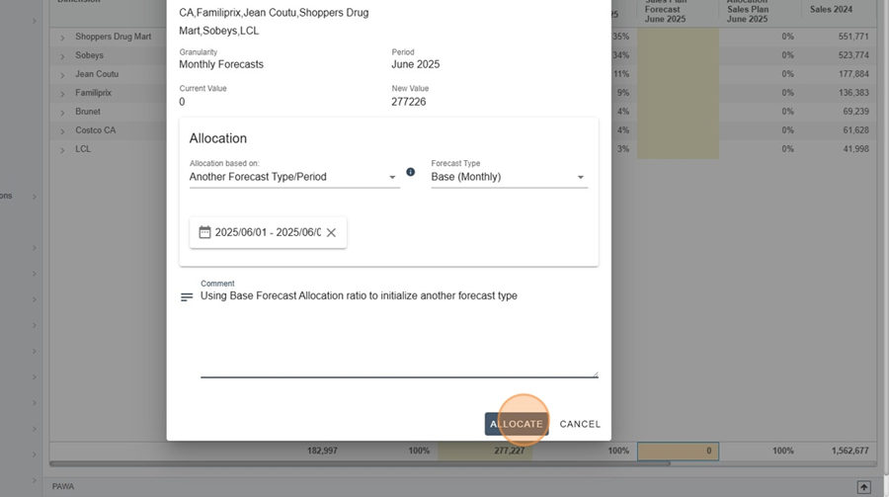
Task: Click the total cell showing 182,997
Action: click(x=322, y=451)
